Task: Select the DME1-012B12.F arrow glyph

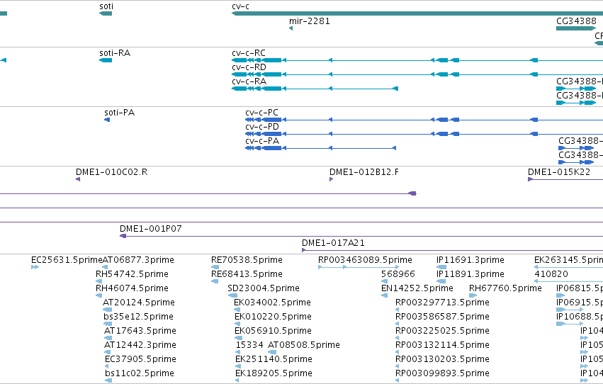Action: (331, 179)
